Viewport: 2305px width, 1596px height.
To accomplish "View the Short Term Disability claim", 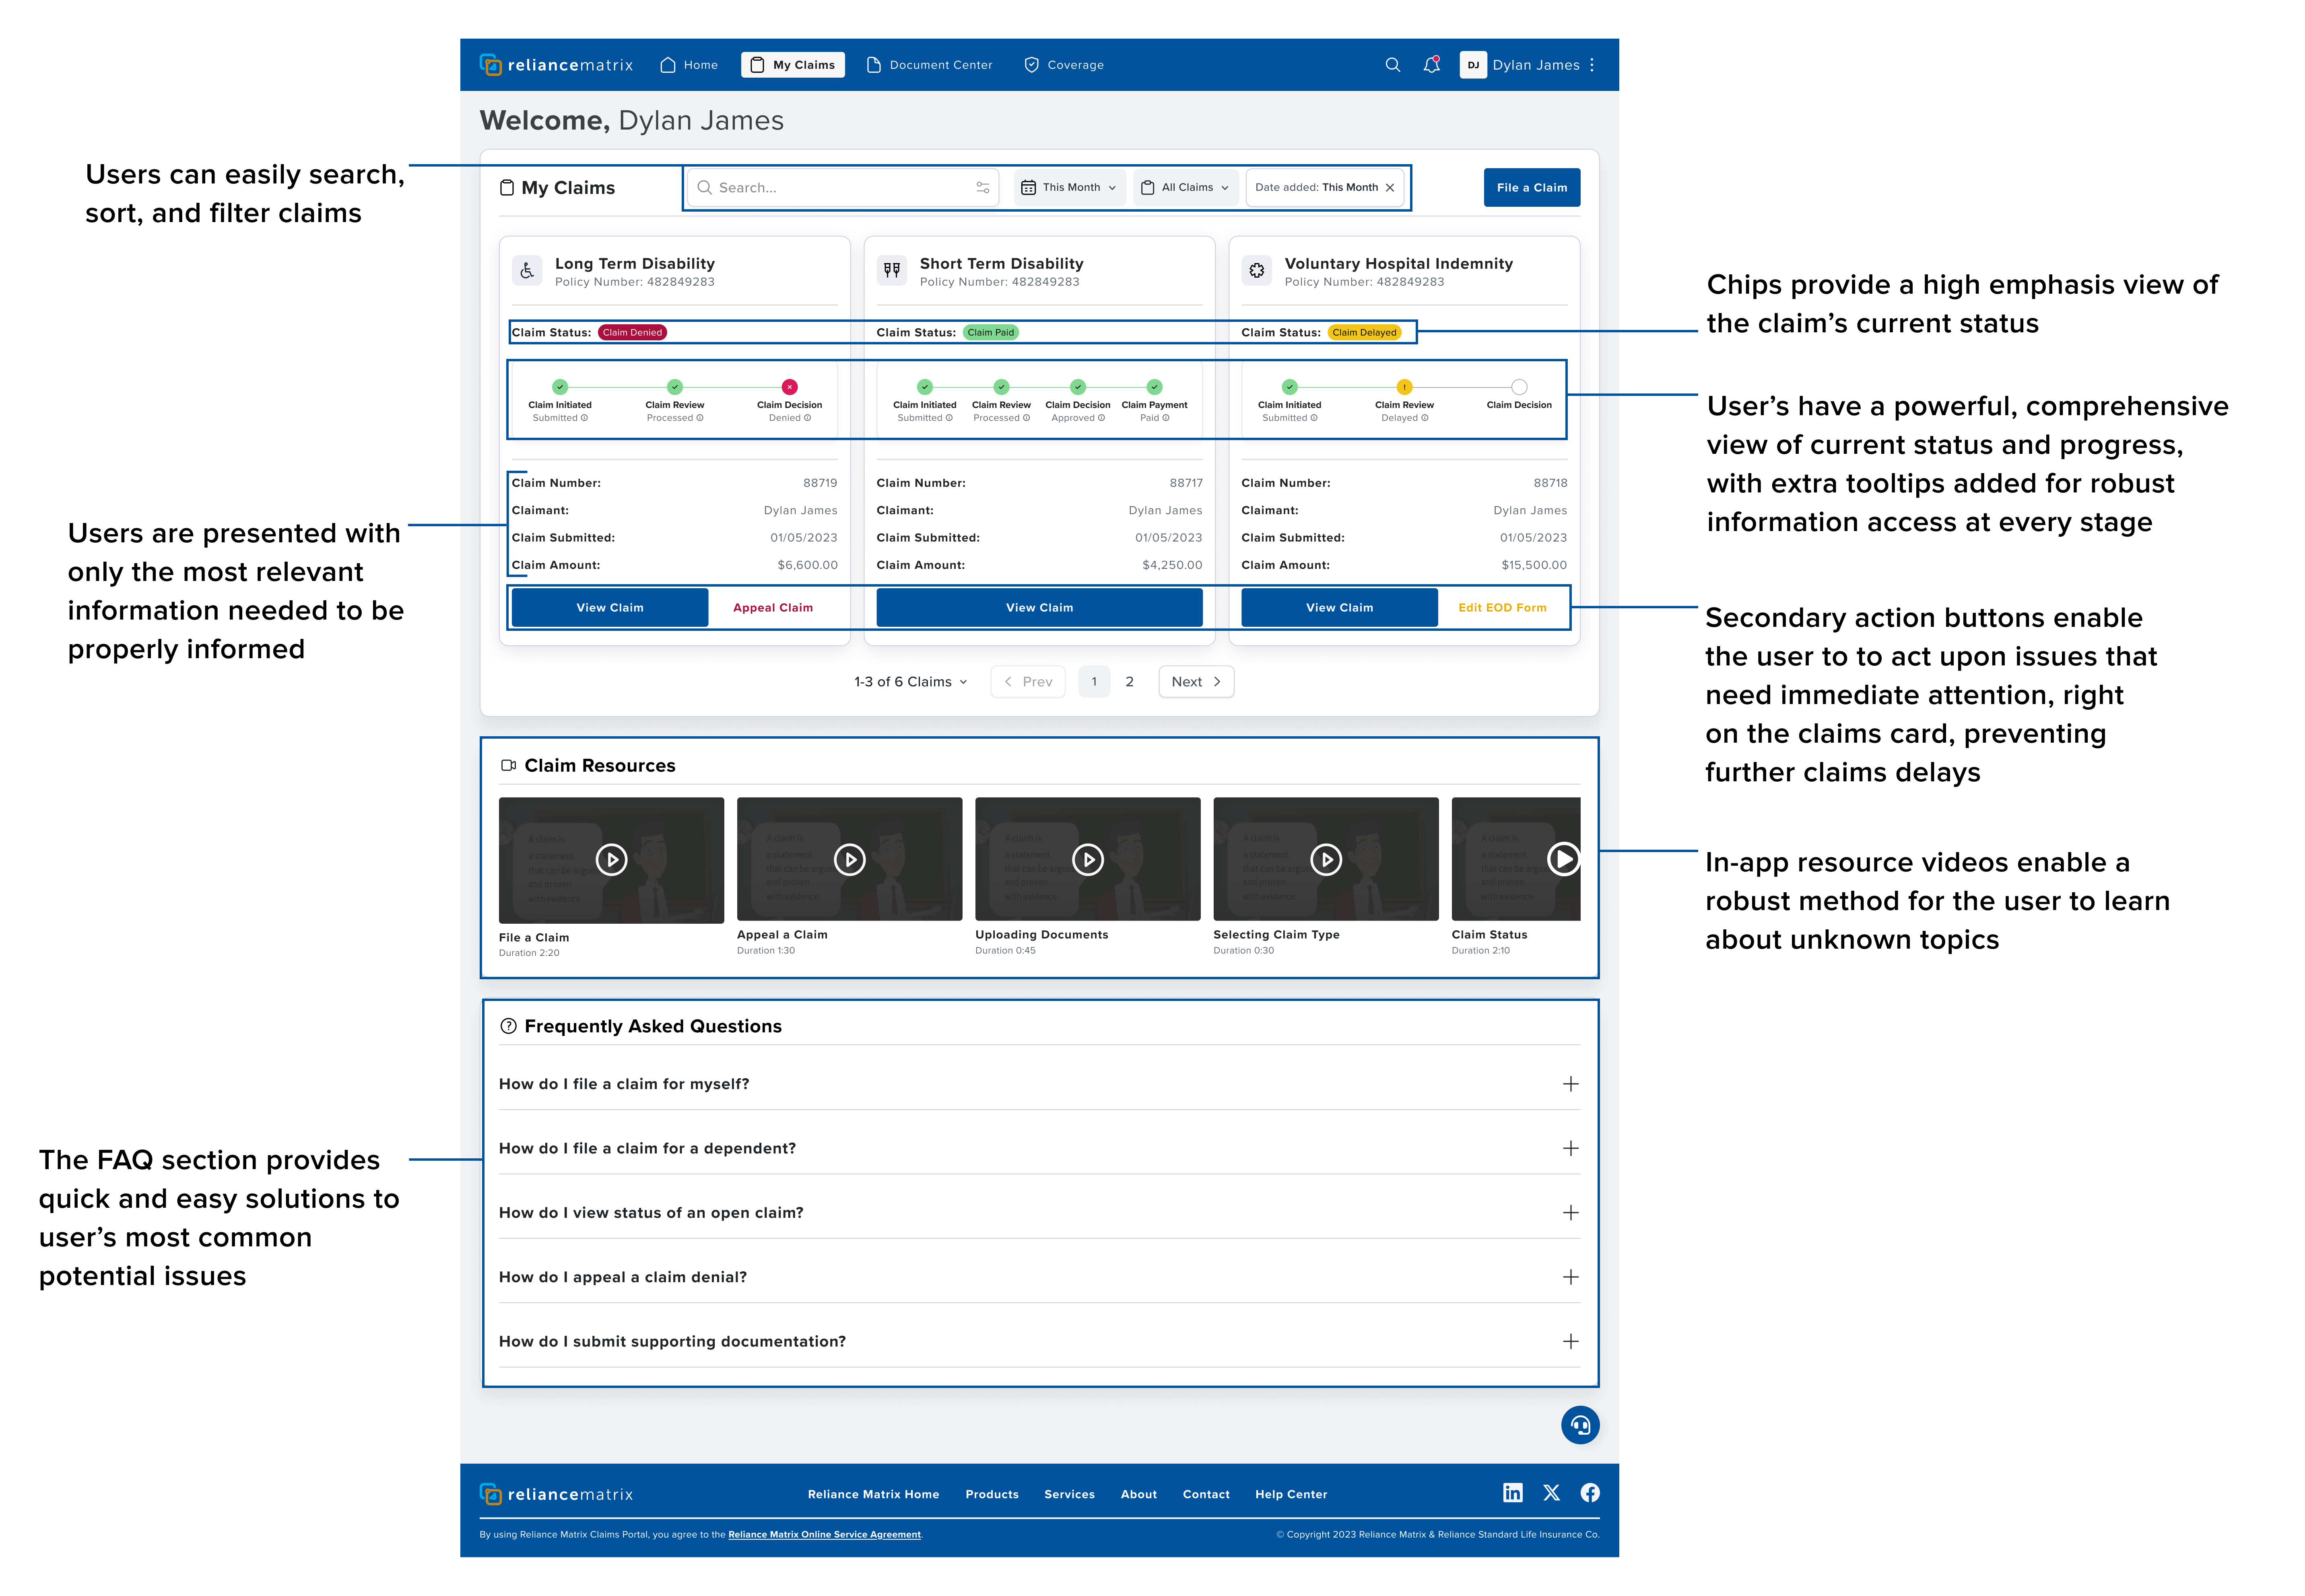I will (x=1039, y=607).
